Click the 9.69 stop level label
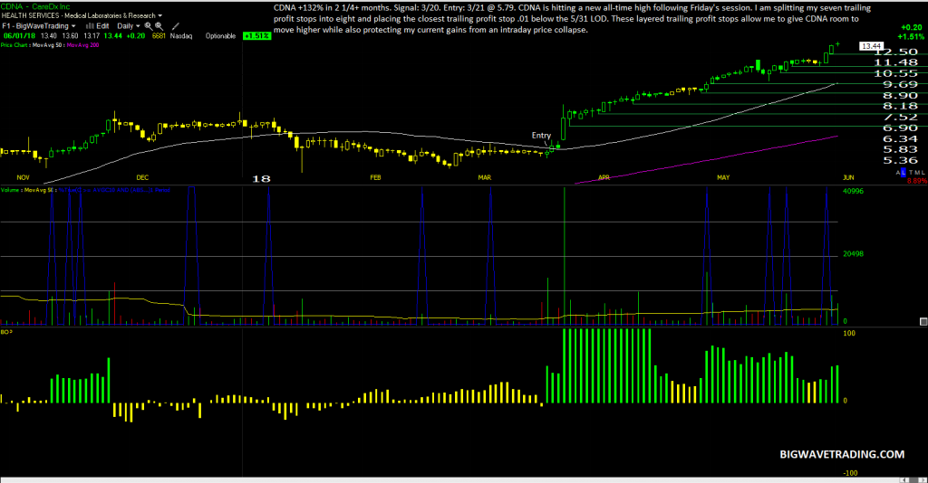Screen dimensions: 928x483 click(x=900, y=84)
